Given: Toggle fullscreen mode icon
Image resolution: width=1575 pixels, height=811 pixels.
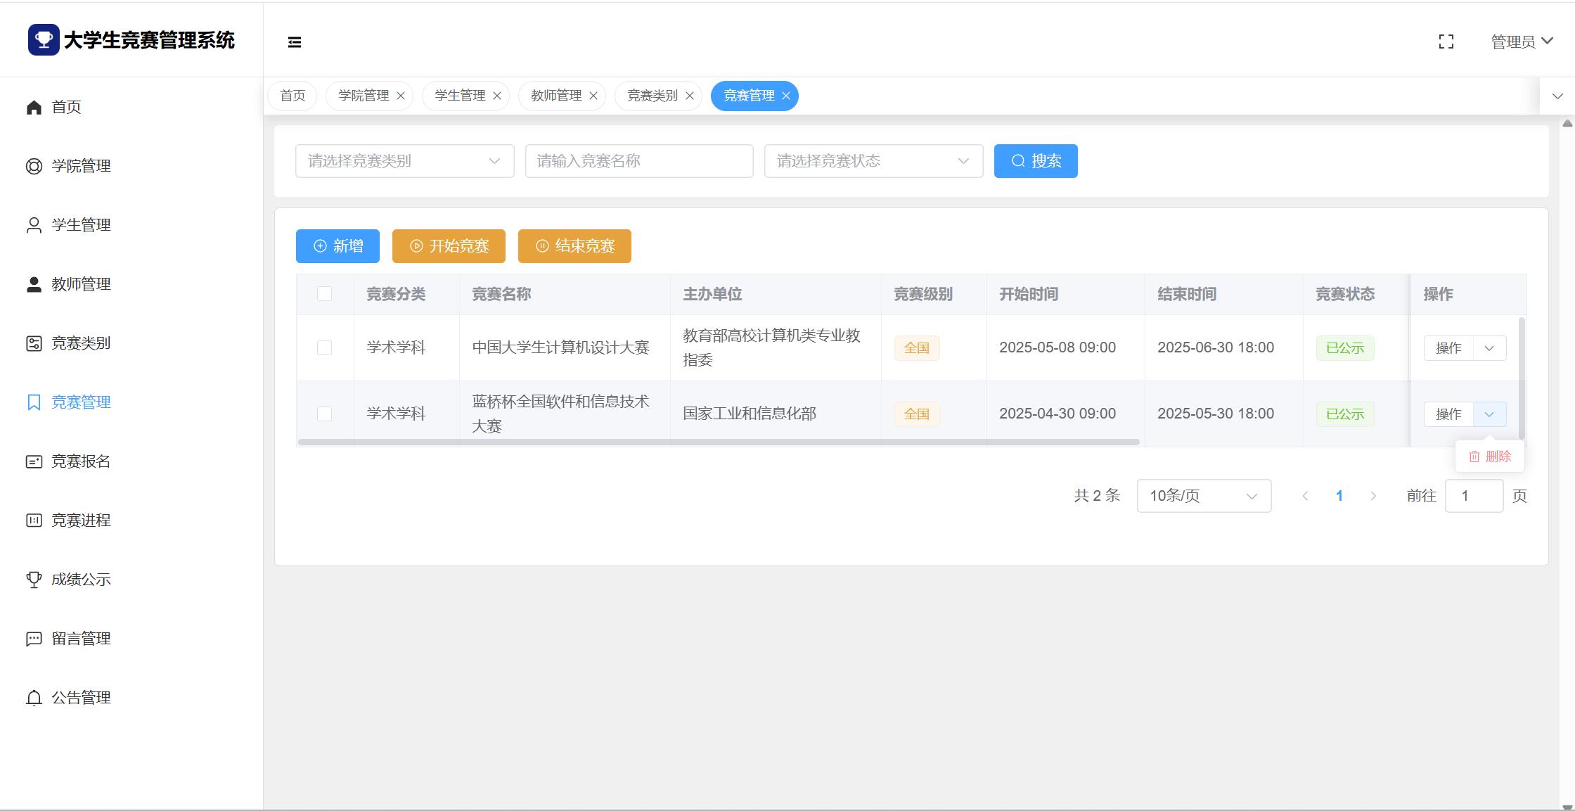Looking at the screenshot, I should [x=1446, y=42].
